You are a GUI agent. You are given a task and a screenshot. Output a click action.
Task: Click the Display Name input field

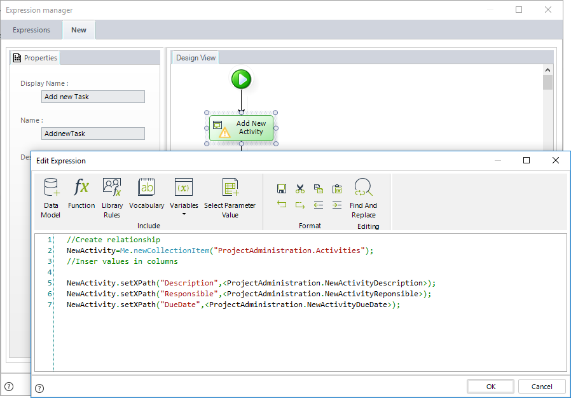point(93,97)
